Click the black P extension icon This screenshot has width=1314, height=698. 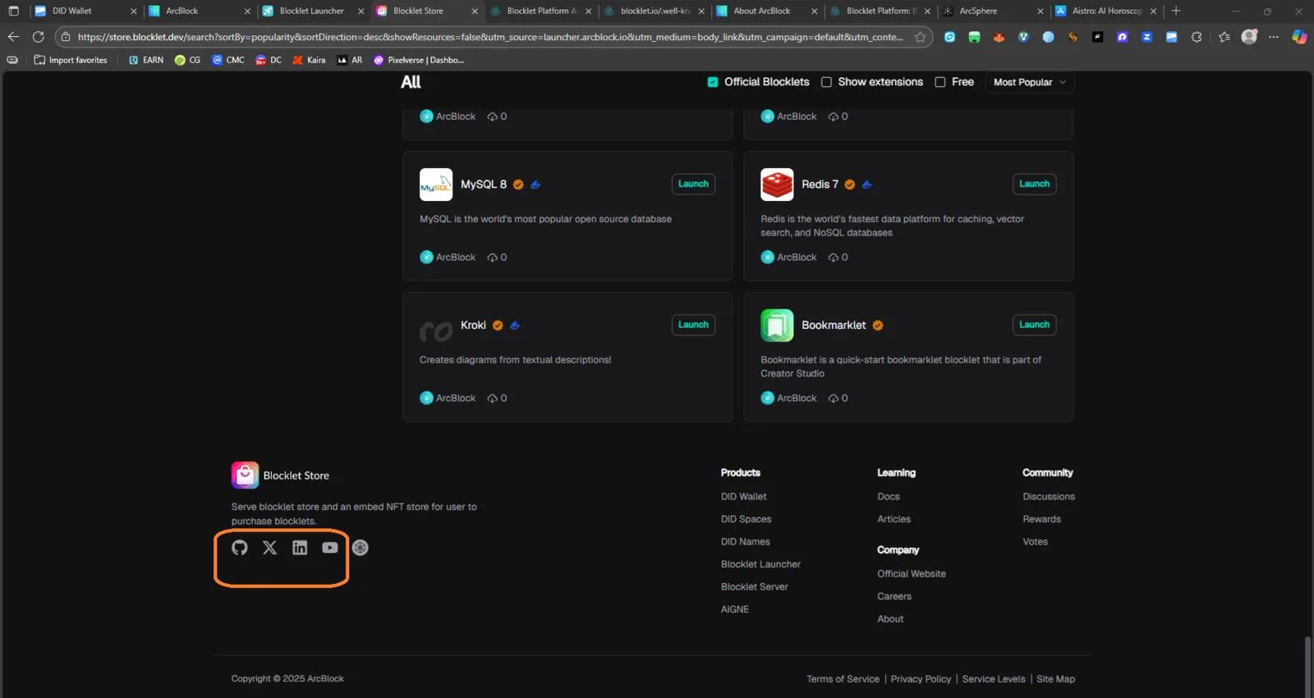[1097, 37]
